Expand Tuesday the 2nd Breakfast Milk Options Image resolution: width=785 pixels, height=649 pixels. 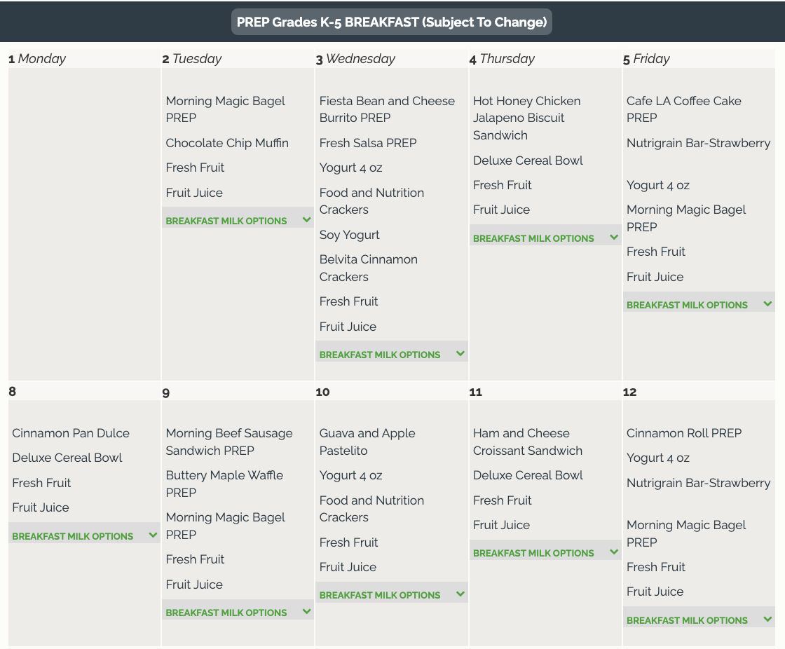[226, 221]
